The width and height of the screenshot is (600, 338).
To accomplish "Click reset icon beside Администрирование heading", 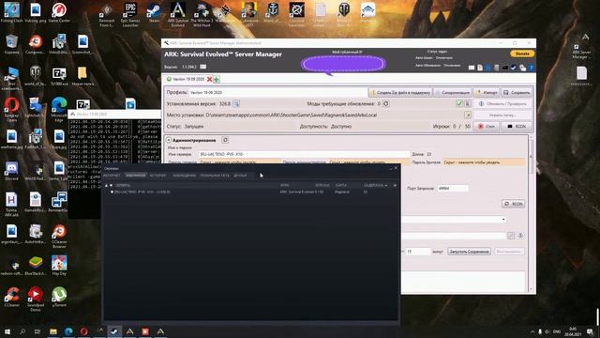I will click(225, 140).
